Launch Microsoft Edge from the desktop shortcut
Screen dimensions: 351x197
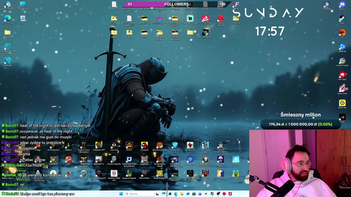pos(7,20)
